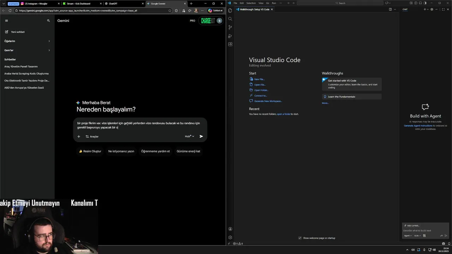This screenshot has height=254, width=452.
Task: Click the Gemini sidebar search icon
Action: (48, 21)
